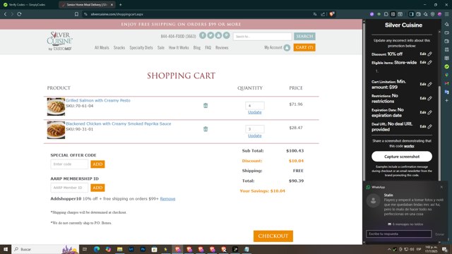Viewport: 452px width, 254px height.
Task: Click My Account link
Action: pyautogui.click(x=273, y=47)
